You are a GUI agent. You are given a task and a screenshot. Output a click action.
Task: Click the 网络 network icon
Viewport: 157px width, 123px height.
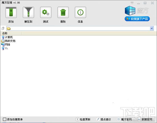[3, 44]
